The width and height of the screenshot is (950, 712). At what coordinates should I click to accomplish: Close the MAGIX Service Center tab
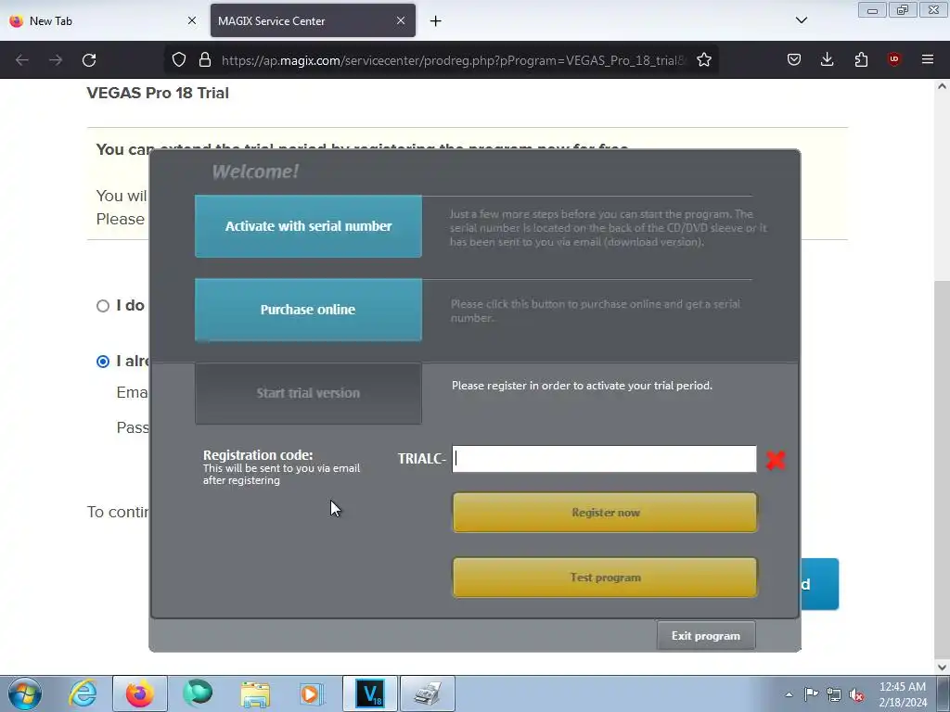coord(401,20)
